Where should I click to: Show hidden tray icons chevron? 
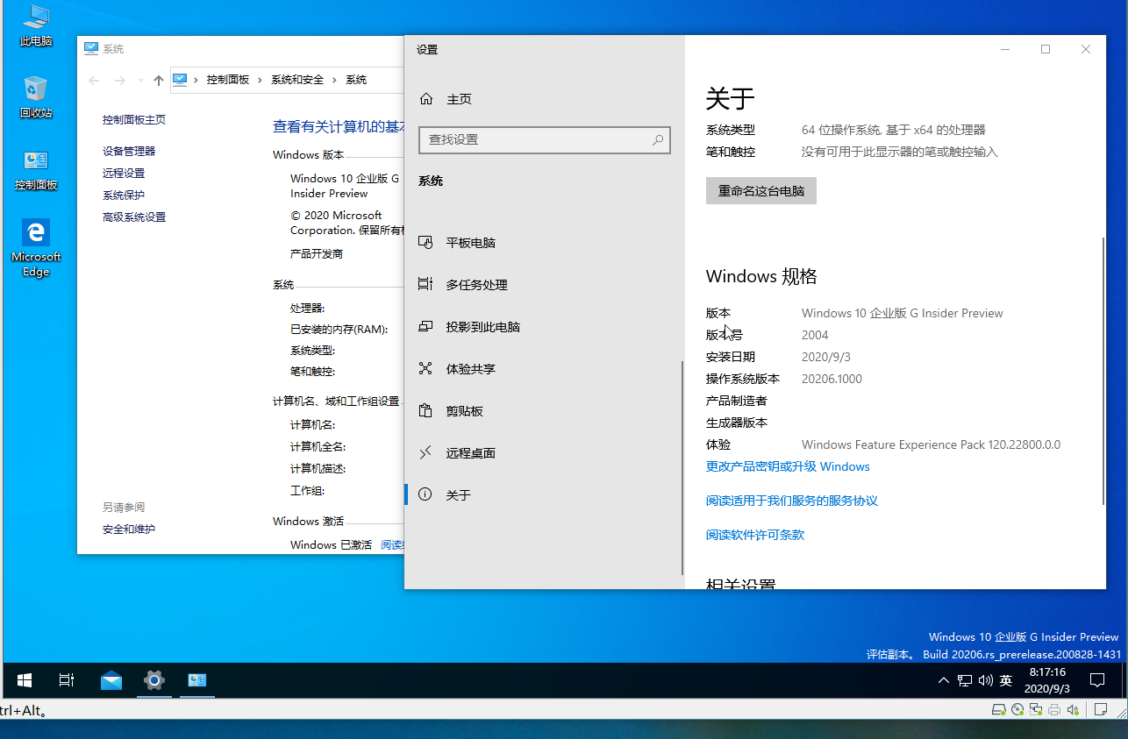pos(944,680)
